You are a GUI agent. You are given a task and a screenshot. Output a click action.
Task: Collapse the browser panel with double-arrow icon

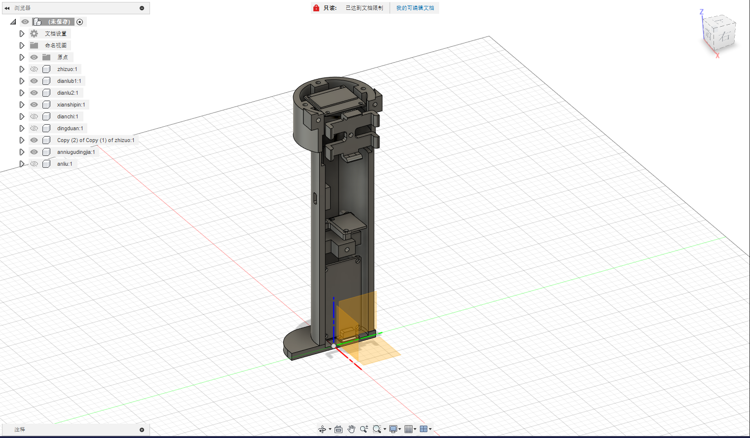[7, 8]
